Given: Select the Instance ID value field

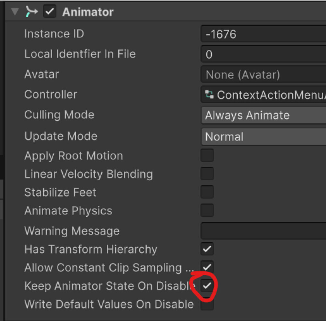Looking at the screenshot, I should [263, 34].
